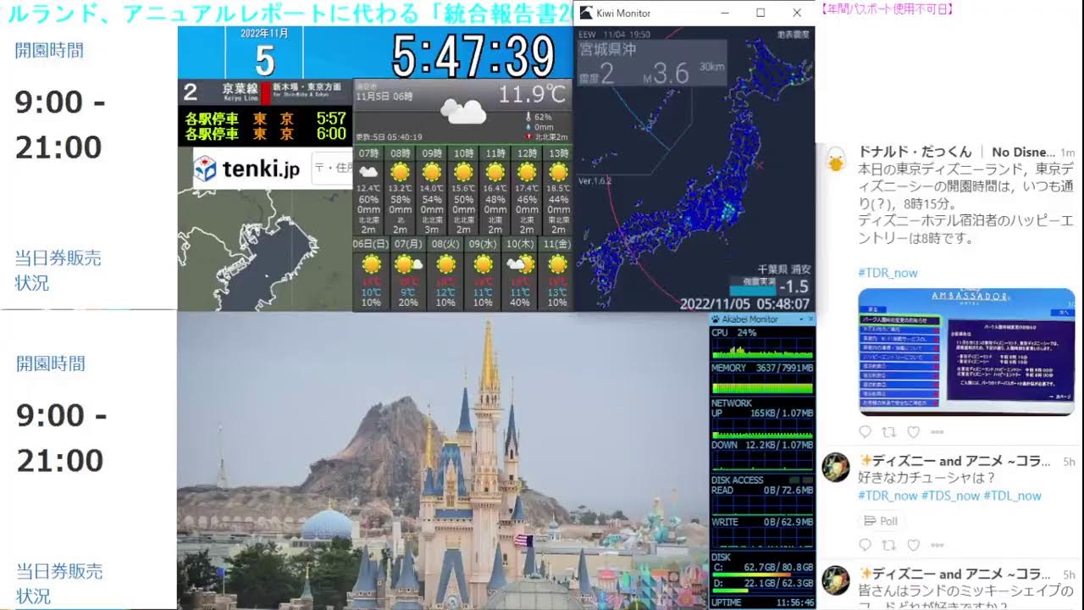Click #TDR_now hashtag in the poll tweet
Viewport: 1084px width, 610px height.
click(888, 496)
